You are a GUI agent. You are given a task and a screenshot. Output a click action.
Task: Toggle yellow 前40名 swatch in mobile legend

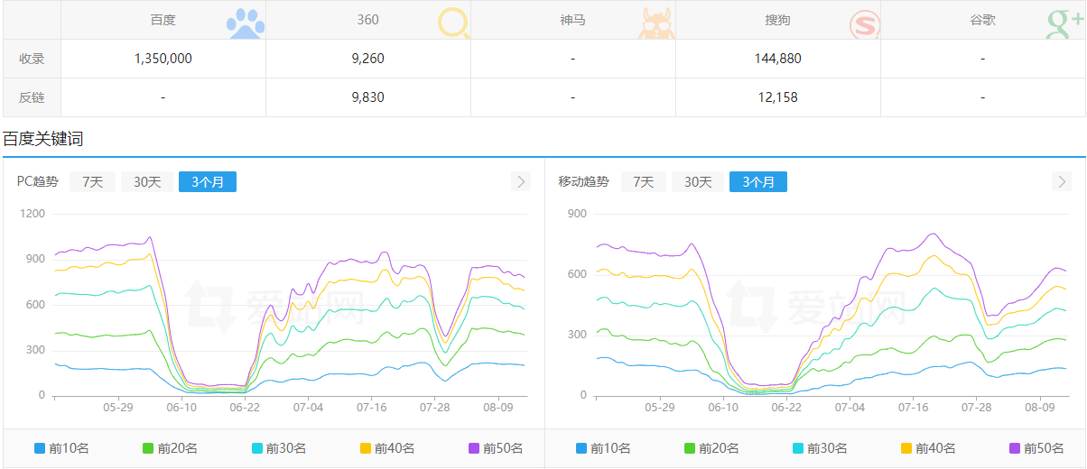[907, 448]
